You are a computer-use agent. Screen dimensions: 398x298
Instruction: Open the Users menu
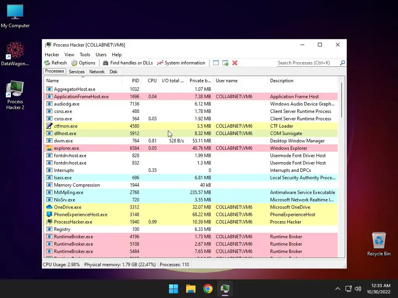tap(101, 54)
